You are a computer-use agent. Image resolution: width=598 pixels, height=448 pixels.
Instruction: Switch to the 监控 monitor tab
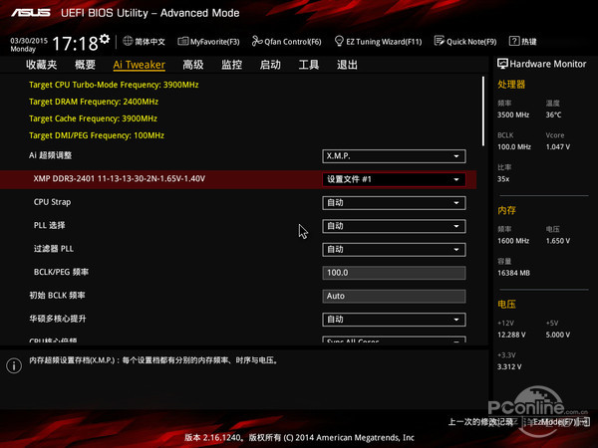232,65
